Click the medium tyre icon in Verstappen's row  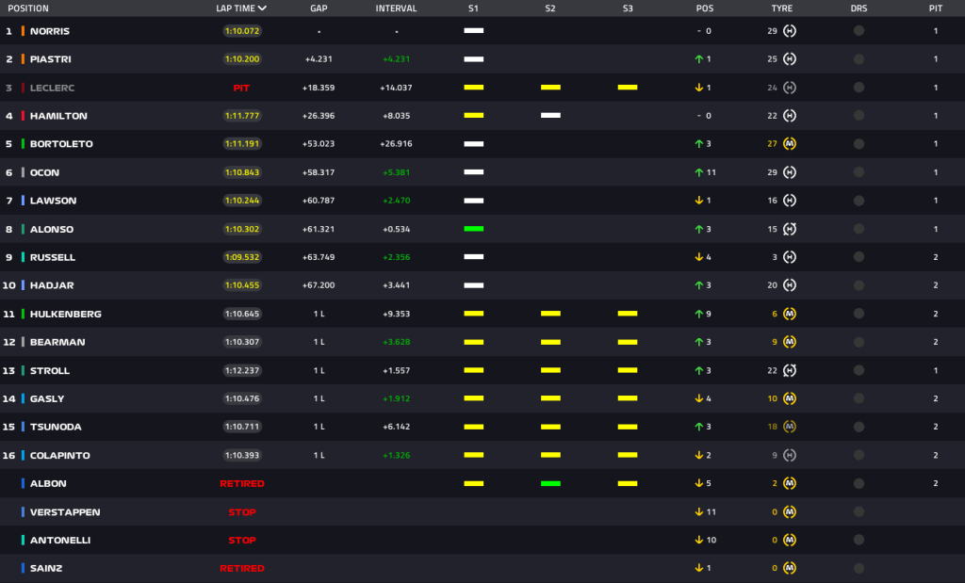coord(790,511)
